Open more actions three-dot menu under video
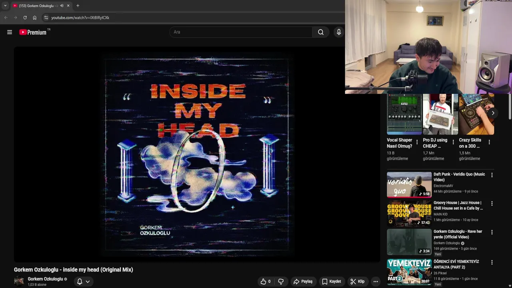512x288 pixels. coord(376,281)
